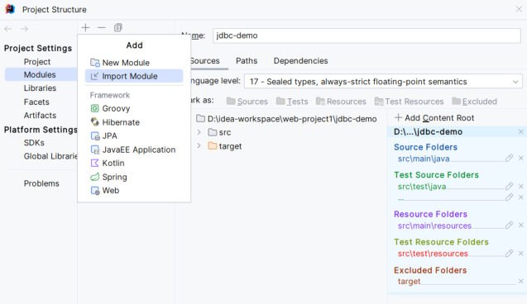Image resolution: width=527 pixels, height=304 pixels.
Task: Select the target folder row
Action: tap(225, 146)
